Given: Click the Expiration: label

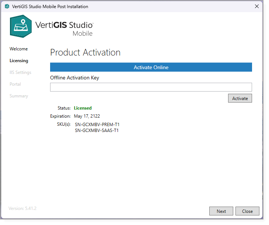Looking at the screenshot, I should (60, 116).
